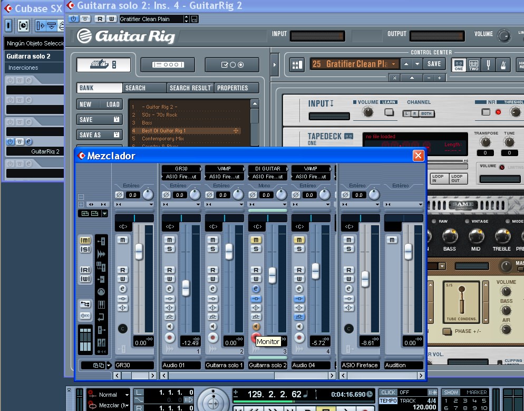Image resolution: width=524 pixels, height=411 pixels.
Task: Open the GR30 input routing dropdown
Action: tap(181, 169)
